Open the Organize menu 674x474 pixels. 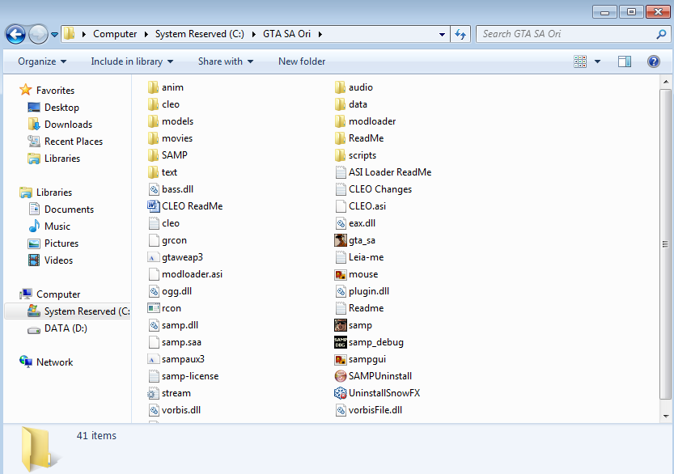coord(42,61)
